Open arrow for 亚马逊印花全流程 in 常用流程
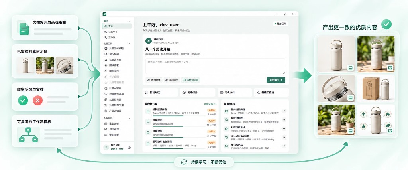 284,137
